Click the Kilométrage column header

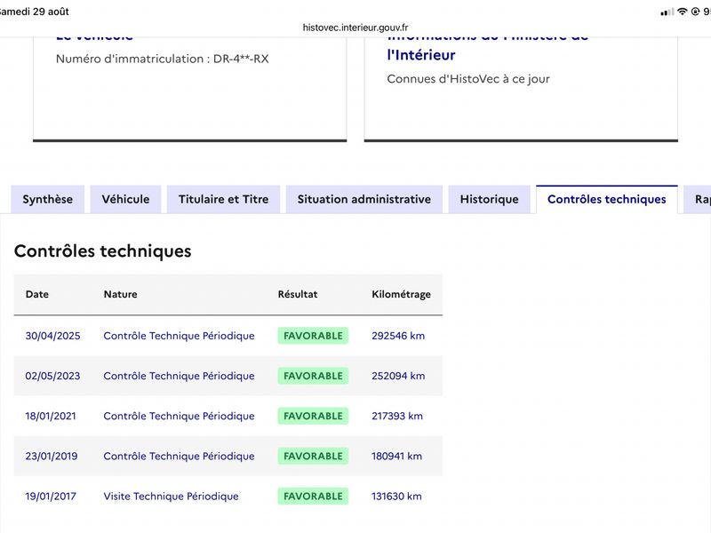(402, 295)
